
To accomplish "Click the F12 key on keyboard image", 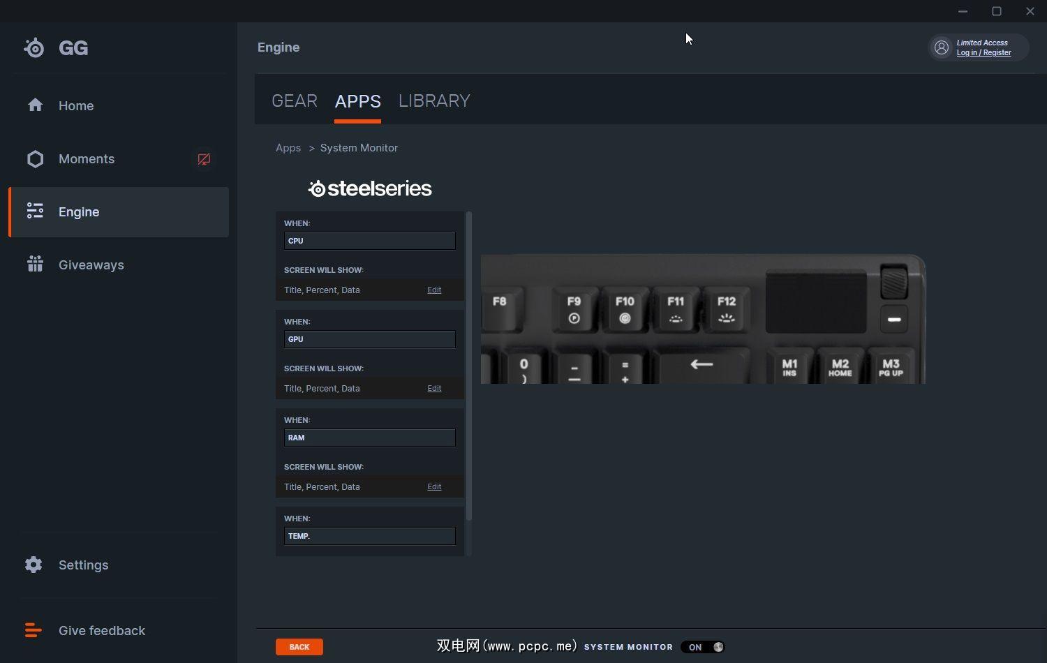I will [727, 309].
